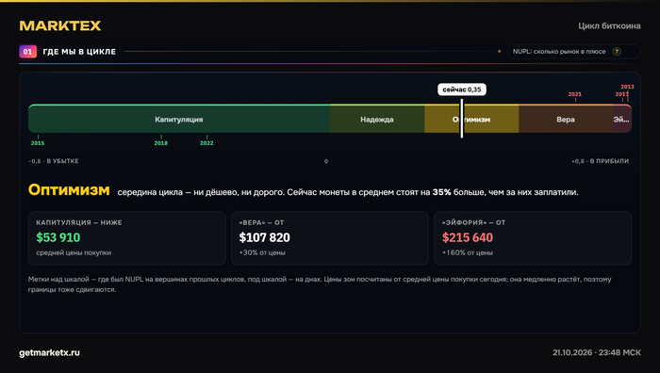Screen dimensions: 660x373
Task: Click the question mark help icon
Action: point(617,51)
